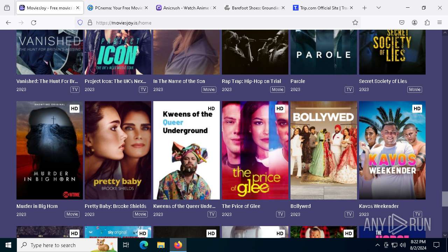This screenshot has height=252, width=448.
Task: Close the Barefoot Shoes tab
Action: click(283, 8)
